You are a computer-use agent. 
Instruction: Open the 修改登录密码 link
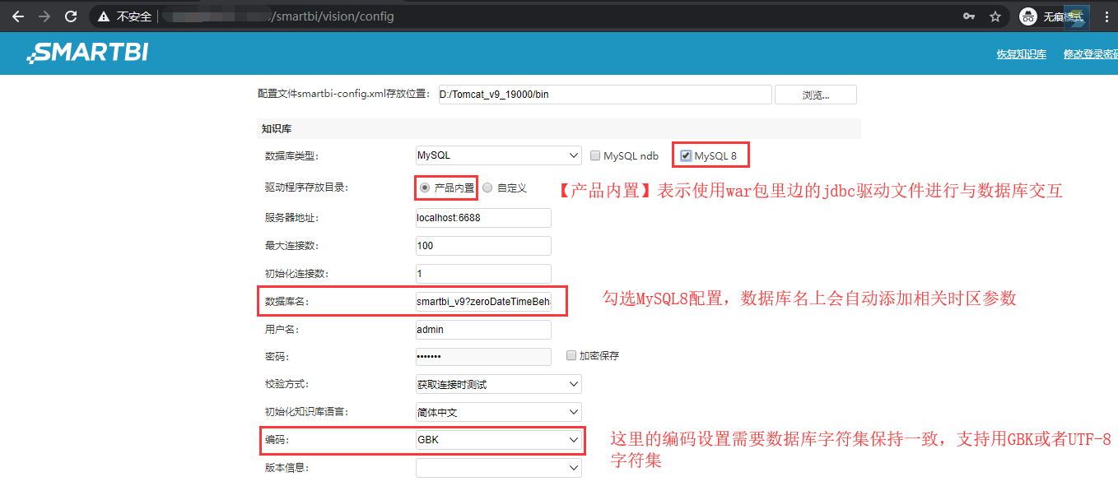1091,54
